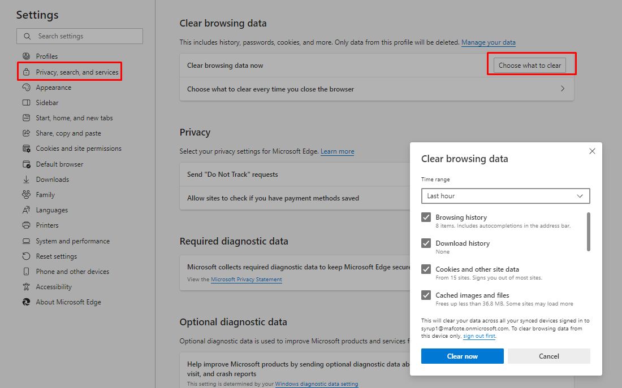Uncheck Download history
The width and height of the screenshot is (622, 388).
point(426,243)
